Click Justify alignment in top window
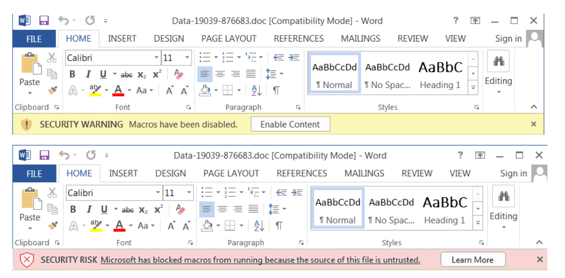This screenshot has height=278, width=565. [x=251, y=74]
